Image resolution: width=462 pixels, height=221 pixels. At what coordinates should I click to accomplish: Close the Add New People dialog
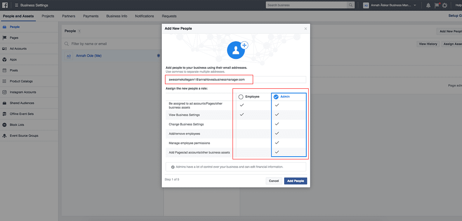click(306, 29)
